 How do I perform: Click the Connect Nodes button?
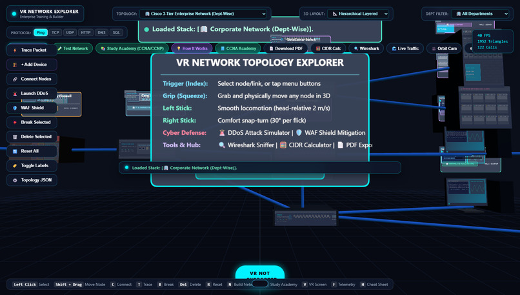tap(32, 79)
